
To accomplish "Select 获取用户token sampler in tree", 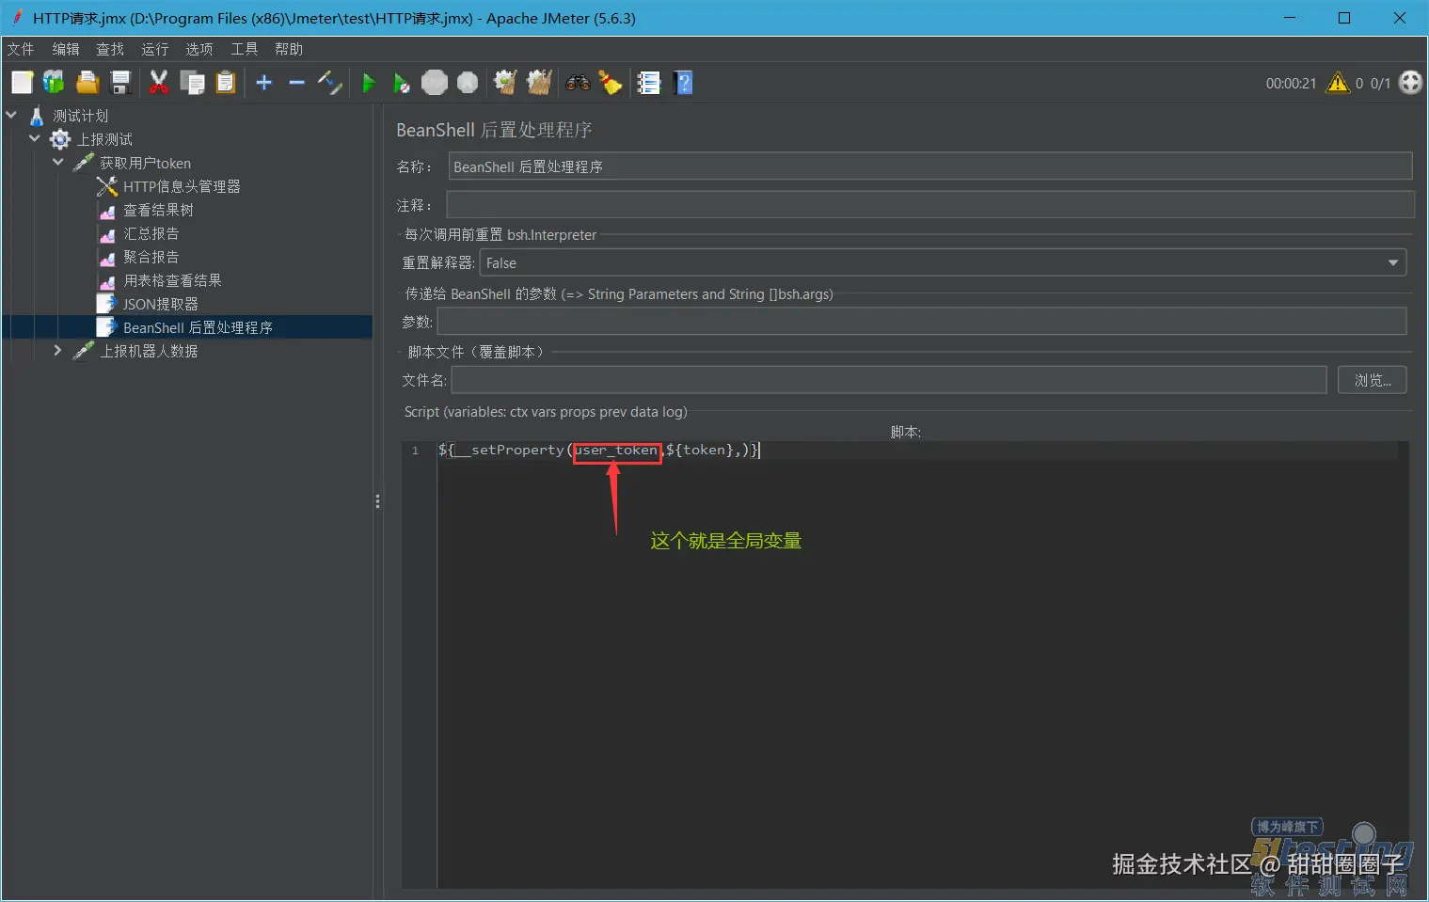I will click(145, 163).
